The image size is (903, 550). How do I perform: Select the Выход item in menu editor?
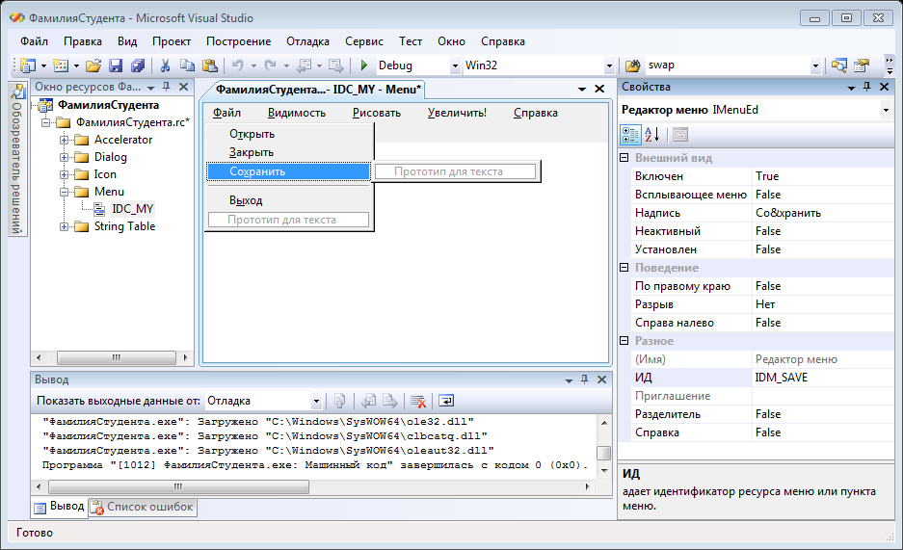pos(246,200)
